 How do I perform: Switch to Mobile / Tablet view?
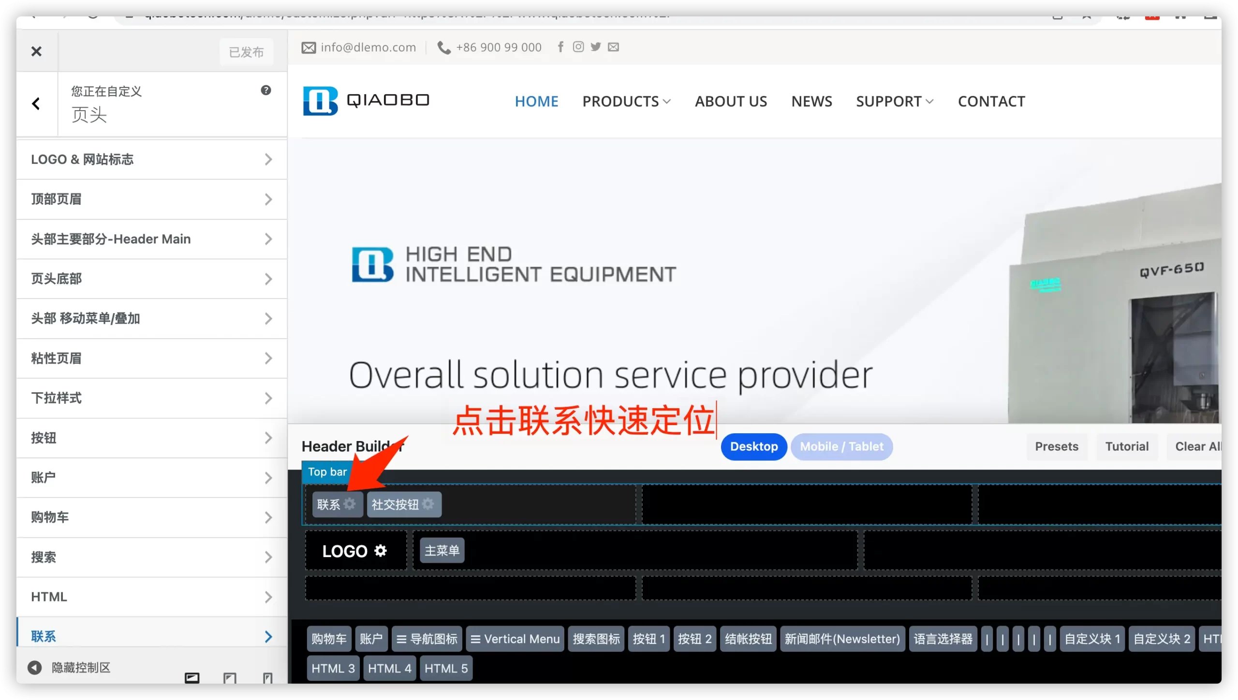841,446
